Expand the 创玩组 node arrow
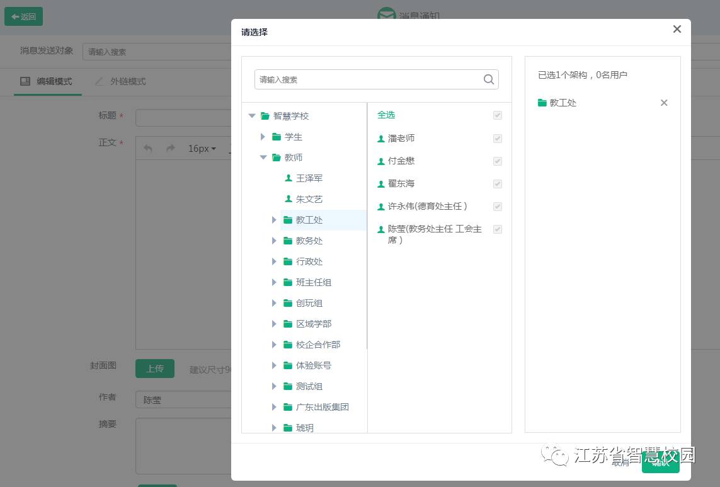Viewport: 720px width, 487px height. (x=274, y=303)
